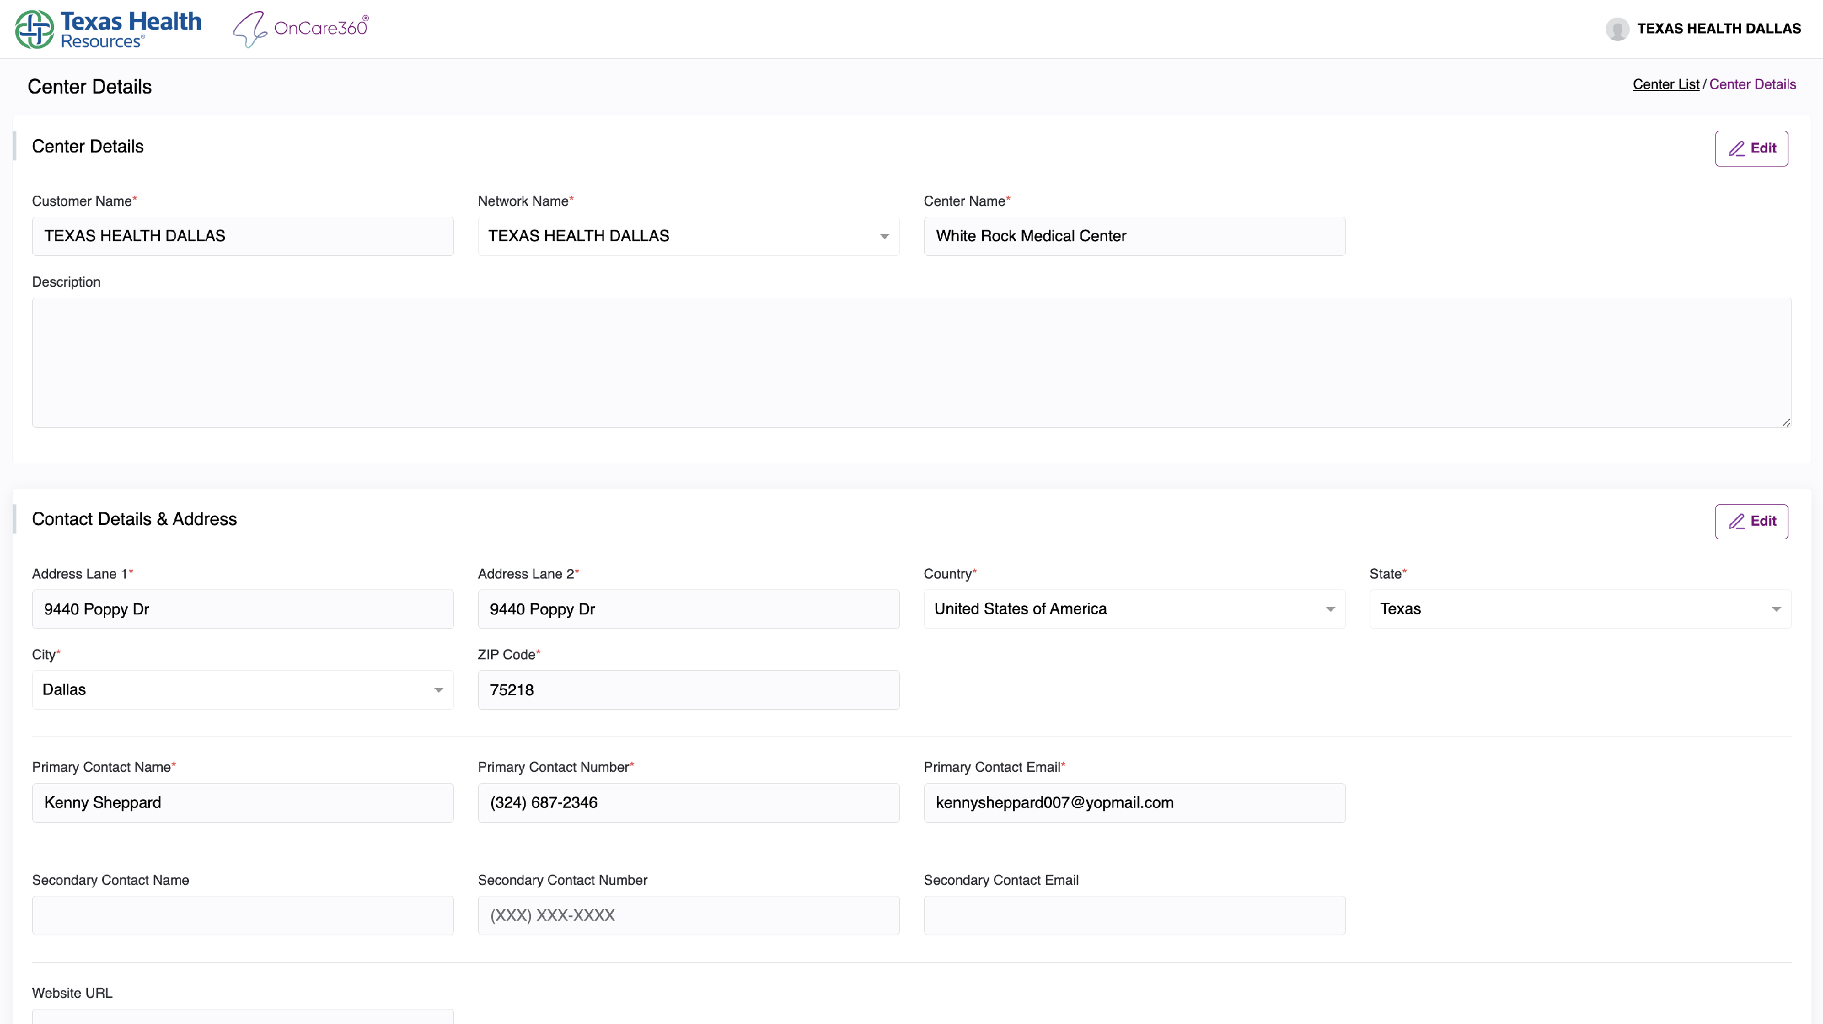Click pencil icon in Contact Details Edit button
The width and height of the screenshot is (1823, 1024).
tap(1737, 521)
